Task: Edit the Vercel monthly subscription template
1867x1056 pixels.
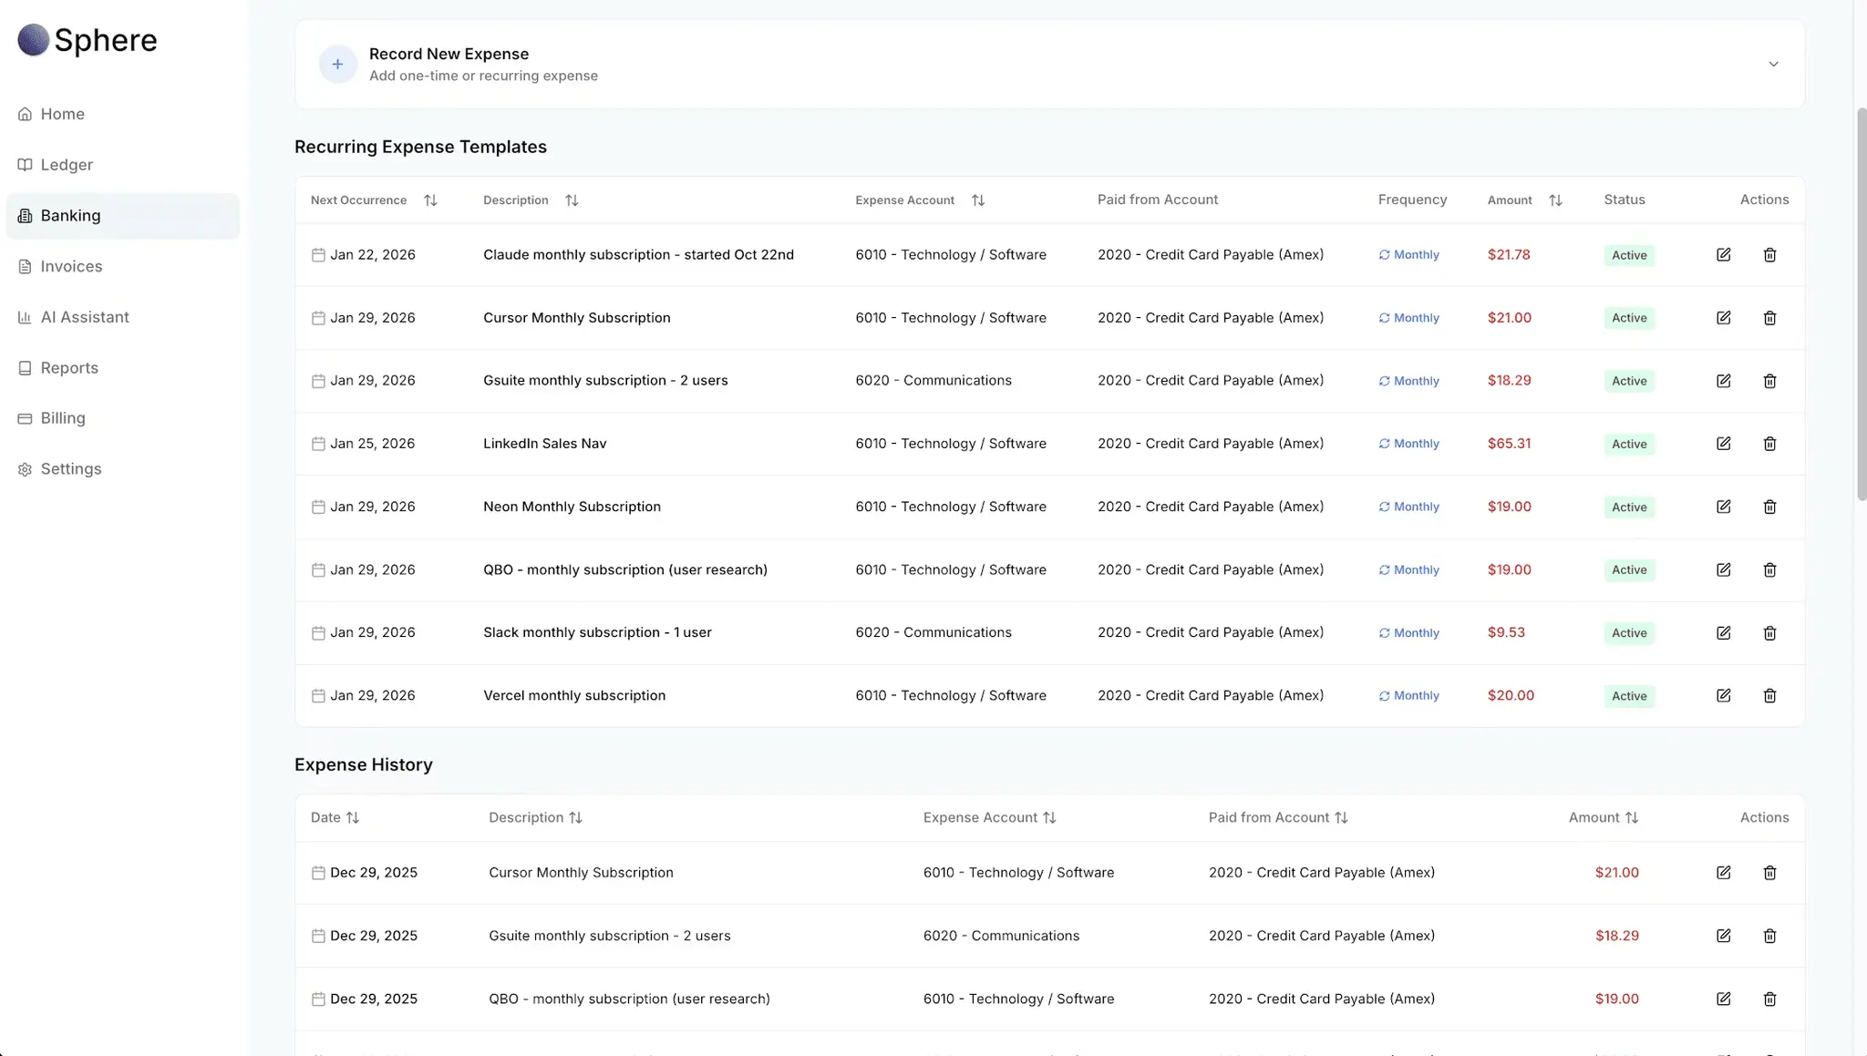Action: coord(1723,695)
